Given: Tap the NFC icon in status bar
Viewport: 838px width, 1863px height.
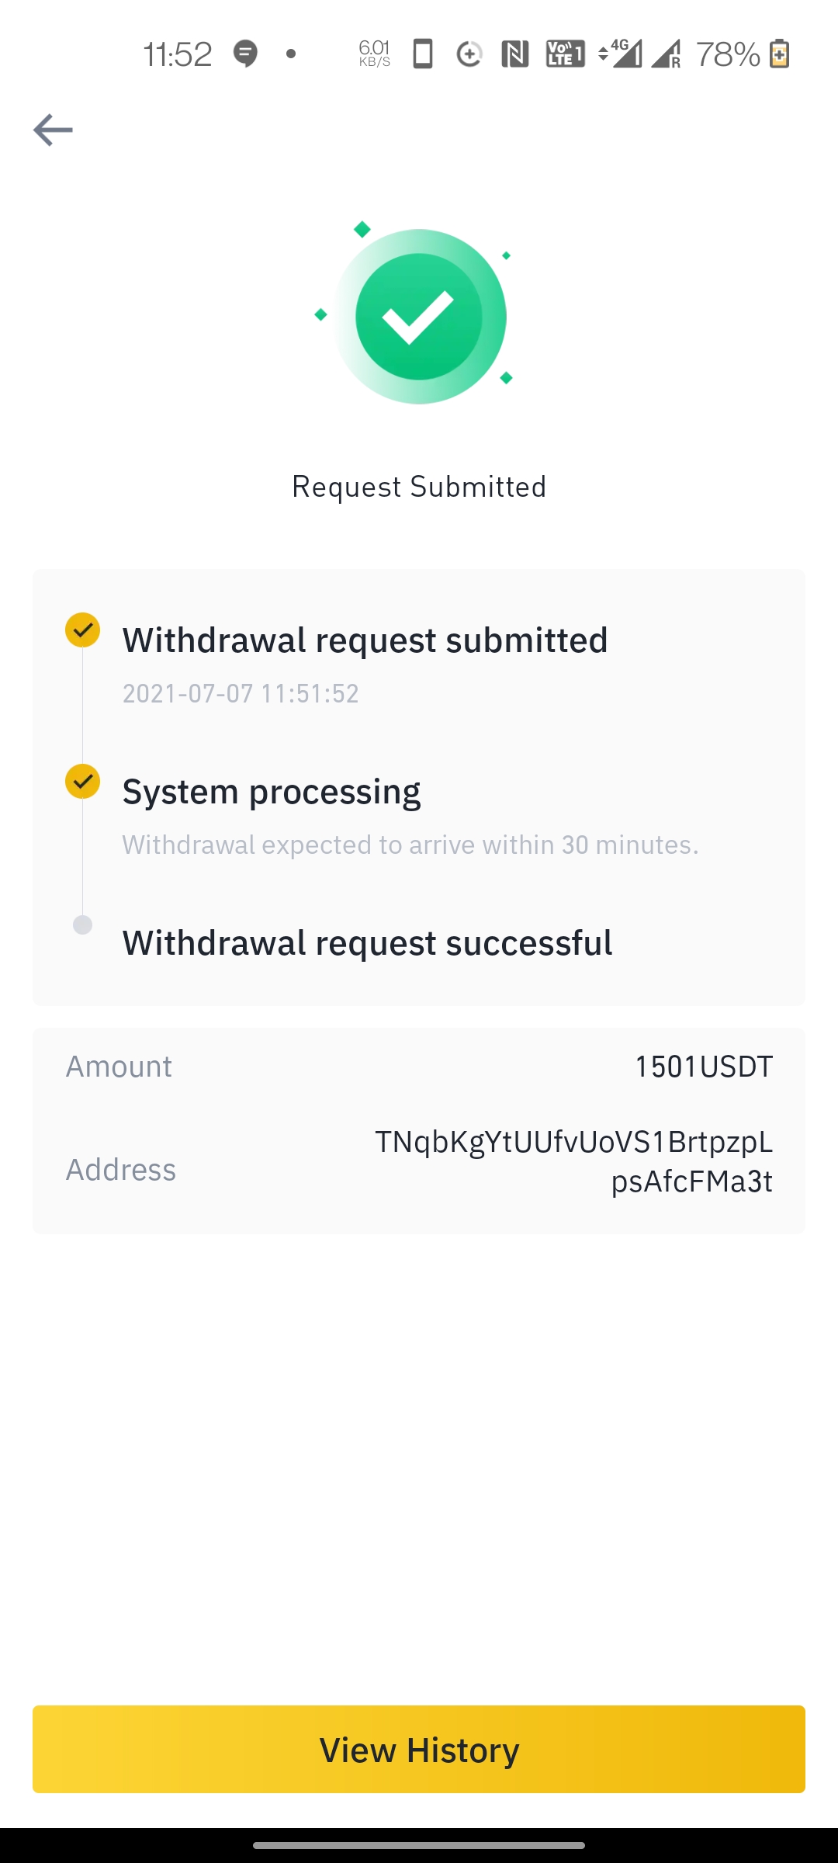Looking at the screenshot, I should point(514,54).
